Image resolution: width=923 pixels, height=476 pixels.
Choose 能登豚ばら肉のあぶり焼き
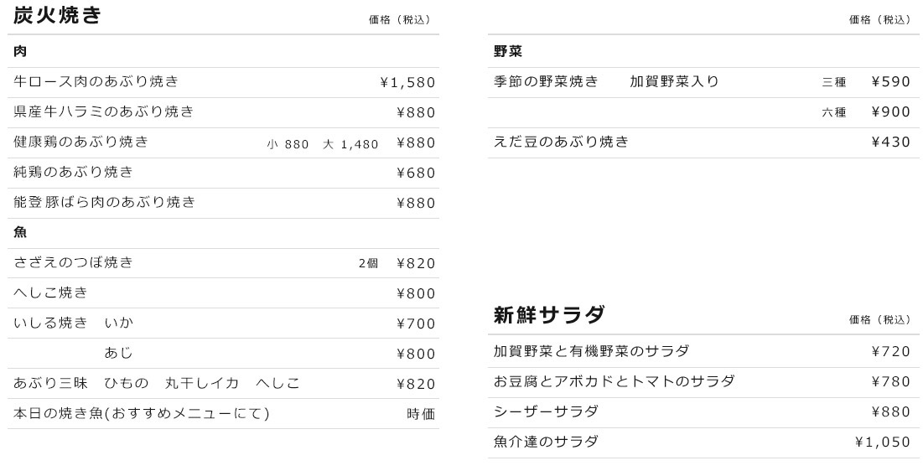pyautogui.click(x=105, y=203)
